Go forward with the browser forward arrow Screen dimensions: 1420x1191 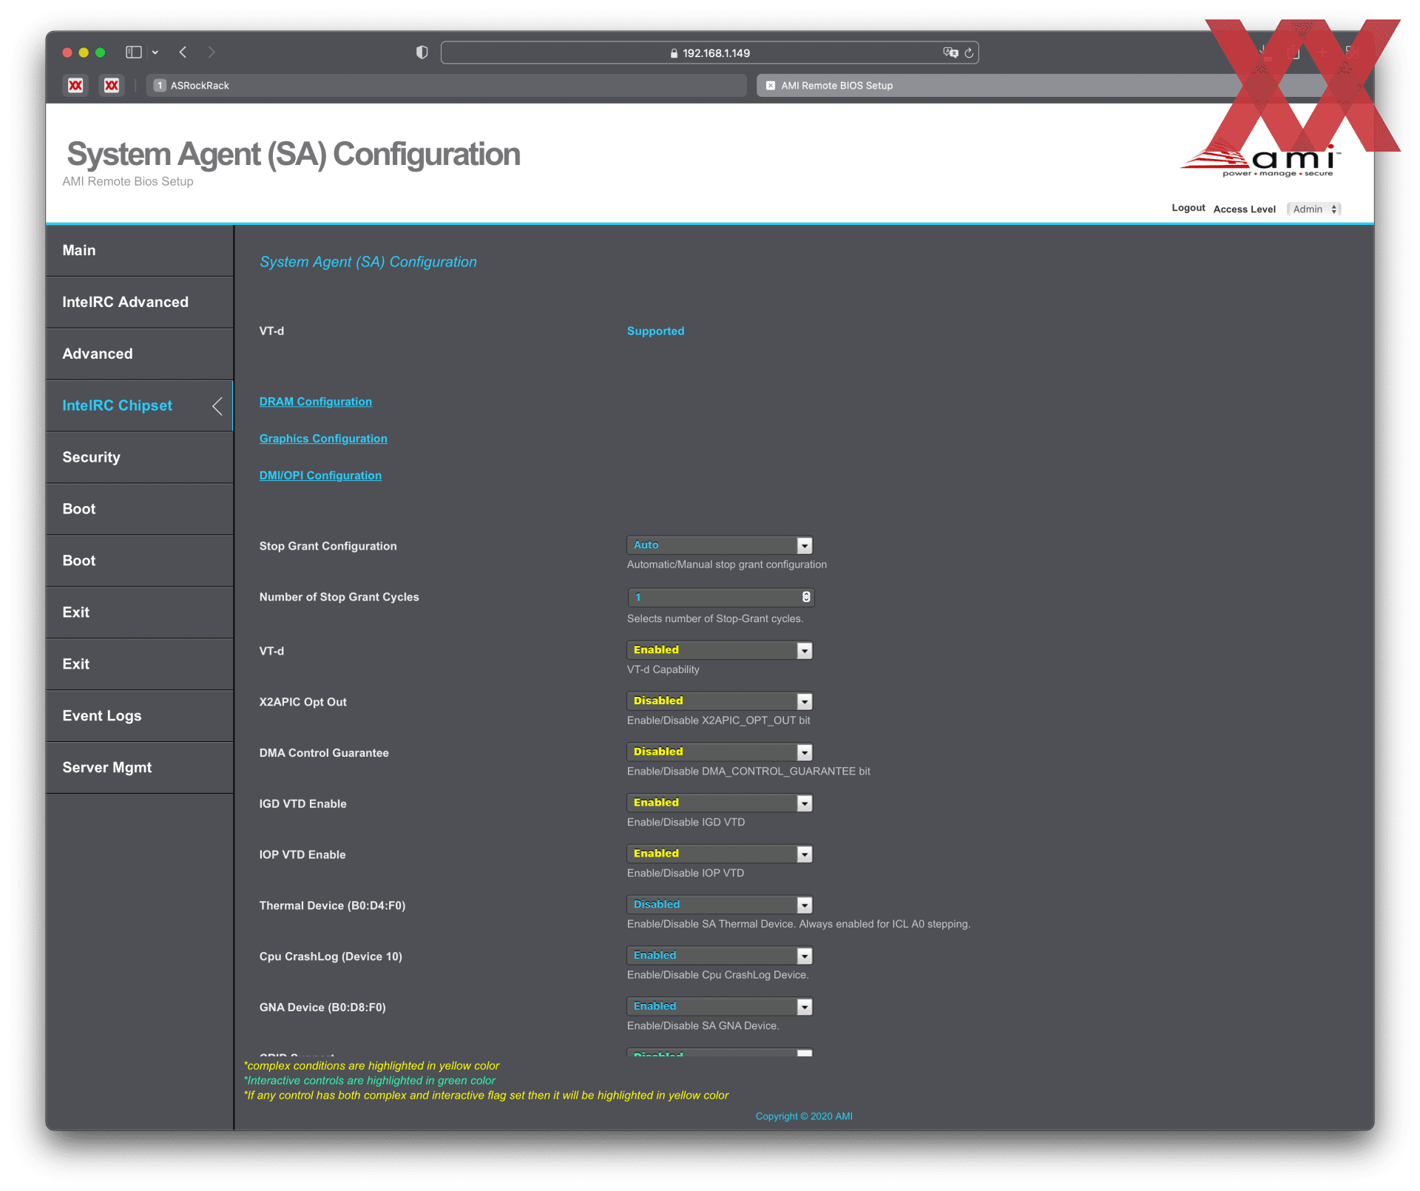pos(212,53)
